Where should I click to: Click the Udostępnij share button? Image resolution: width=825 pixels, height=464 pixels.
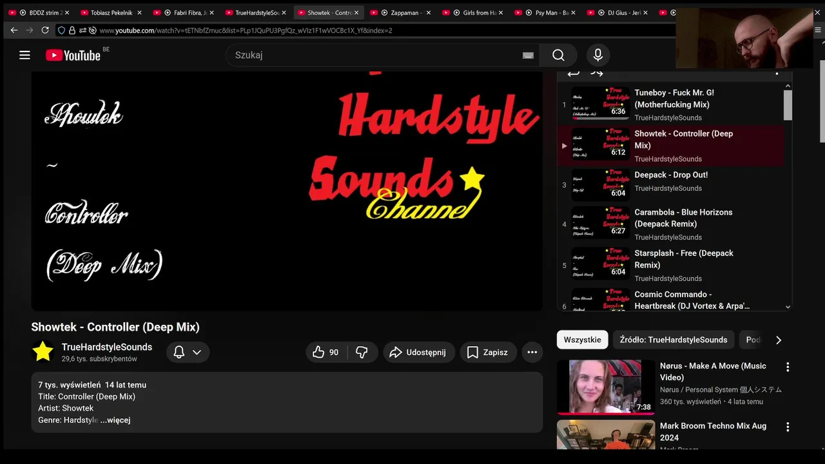tap(419, 353)
